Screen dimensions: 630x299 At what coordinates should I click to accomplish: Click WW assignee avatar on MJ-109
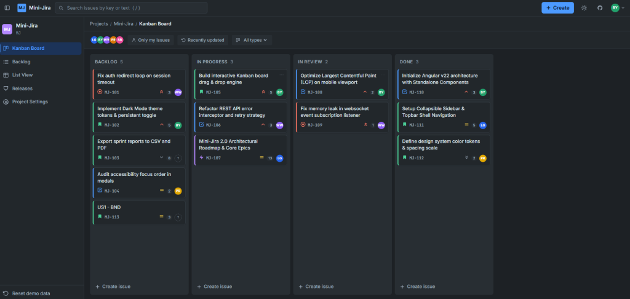[381, 125]
